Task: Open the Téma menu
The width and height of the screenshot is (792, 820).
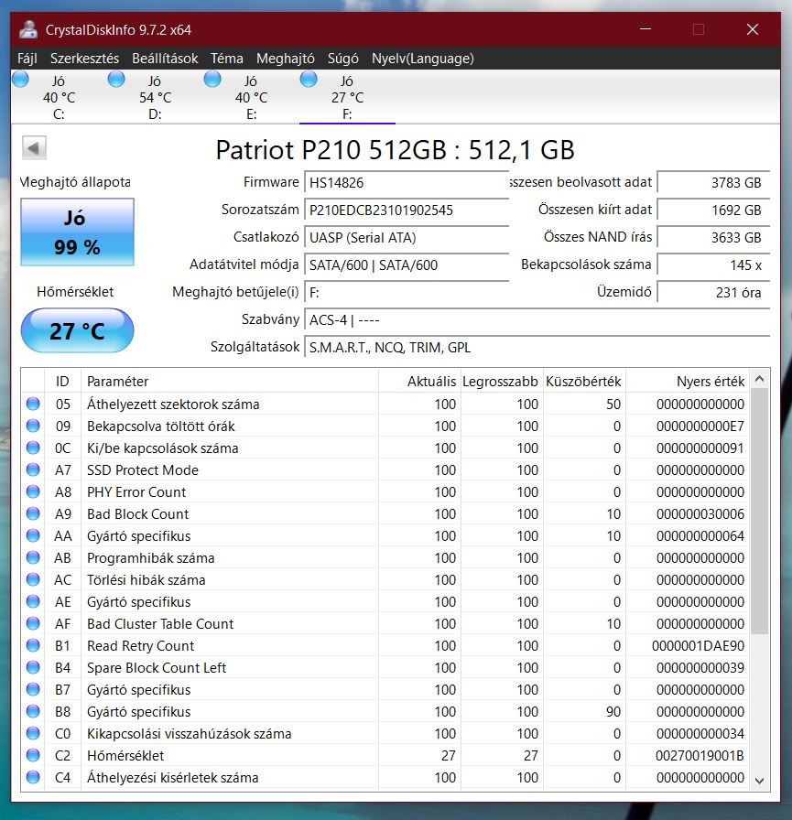Action: click(227, 59)
